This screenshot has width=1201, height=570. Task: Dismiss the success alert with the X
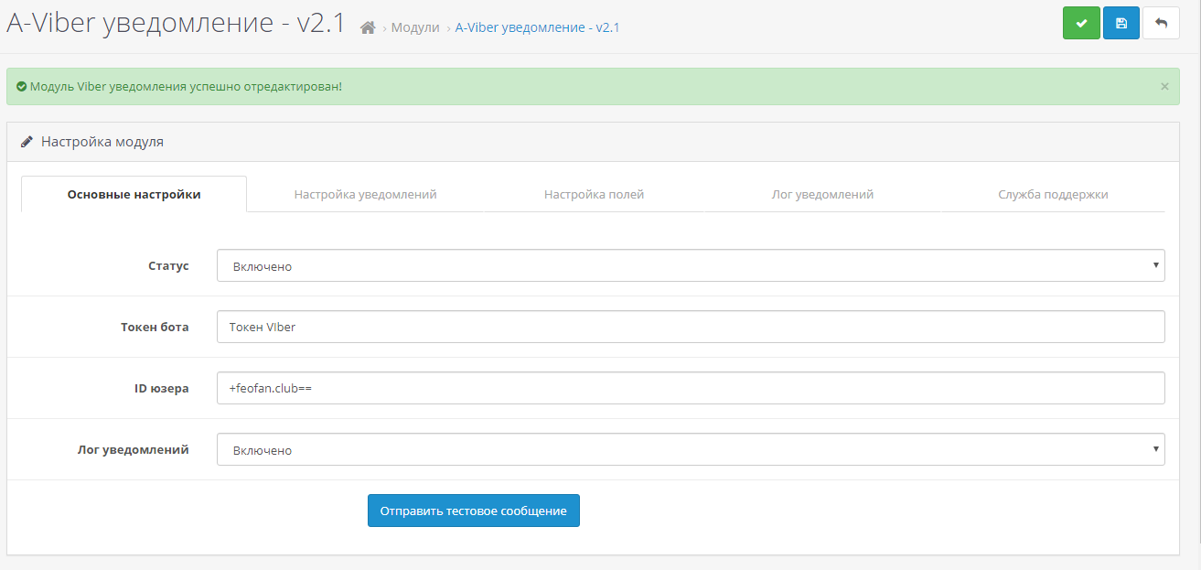point(1164,86)
